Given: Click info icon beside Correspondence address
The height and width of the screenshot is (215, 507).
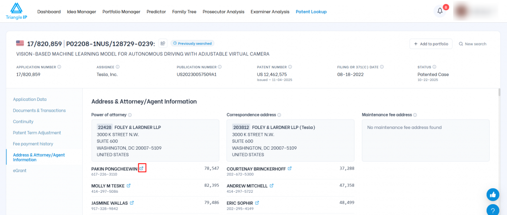Looking at the screenshot, I should tap(279, 115).
